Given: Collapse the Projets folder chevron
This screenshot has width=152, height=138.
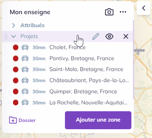Looking at the screenshot, I should tap(13, 36).
